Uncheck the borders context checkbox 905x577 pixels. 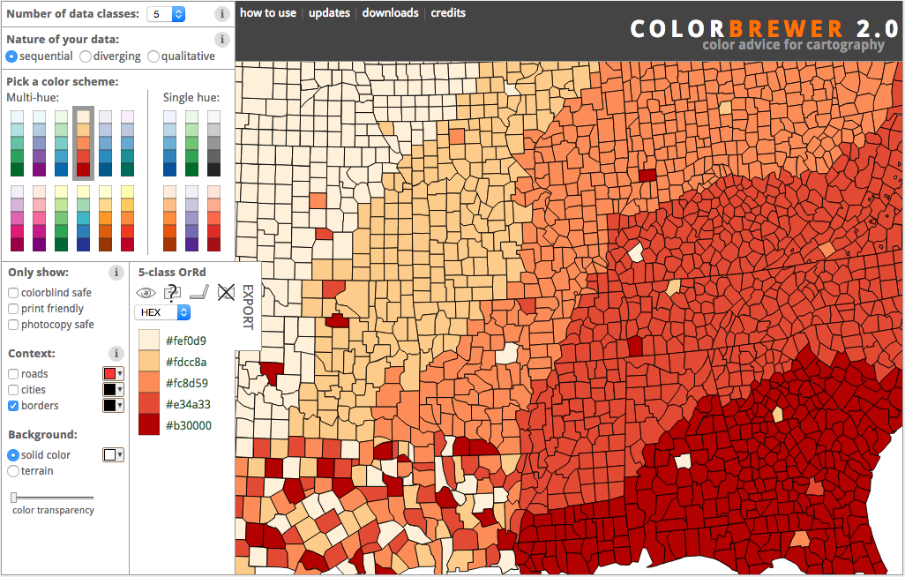click(x=13, y=406)
